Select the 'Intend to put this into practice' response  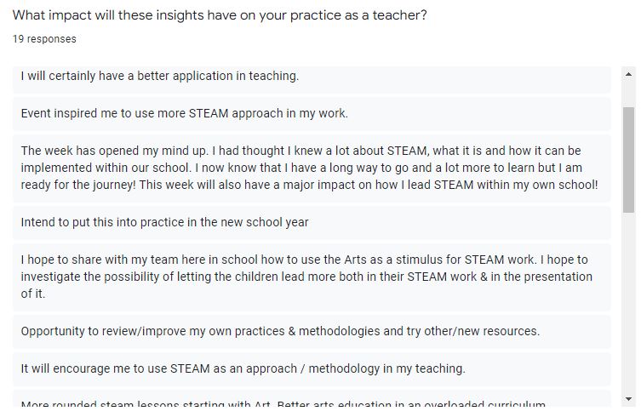click(312, 223)
